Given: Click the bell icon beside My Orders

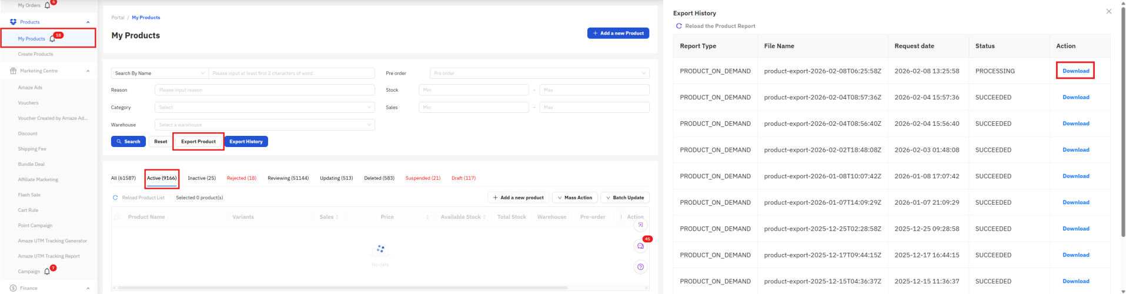Looking at the screenshot, I should (x=48, y=5).
